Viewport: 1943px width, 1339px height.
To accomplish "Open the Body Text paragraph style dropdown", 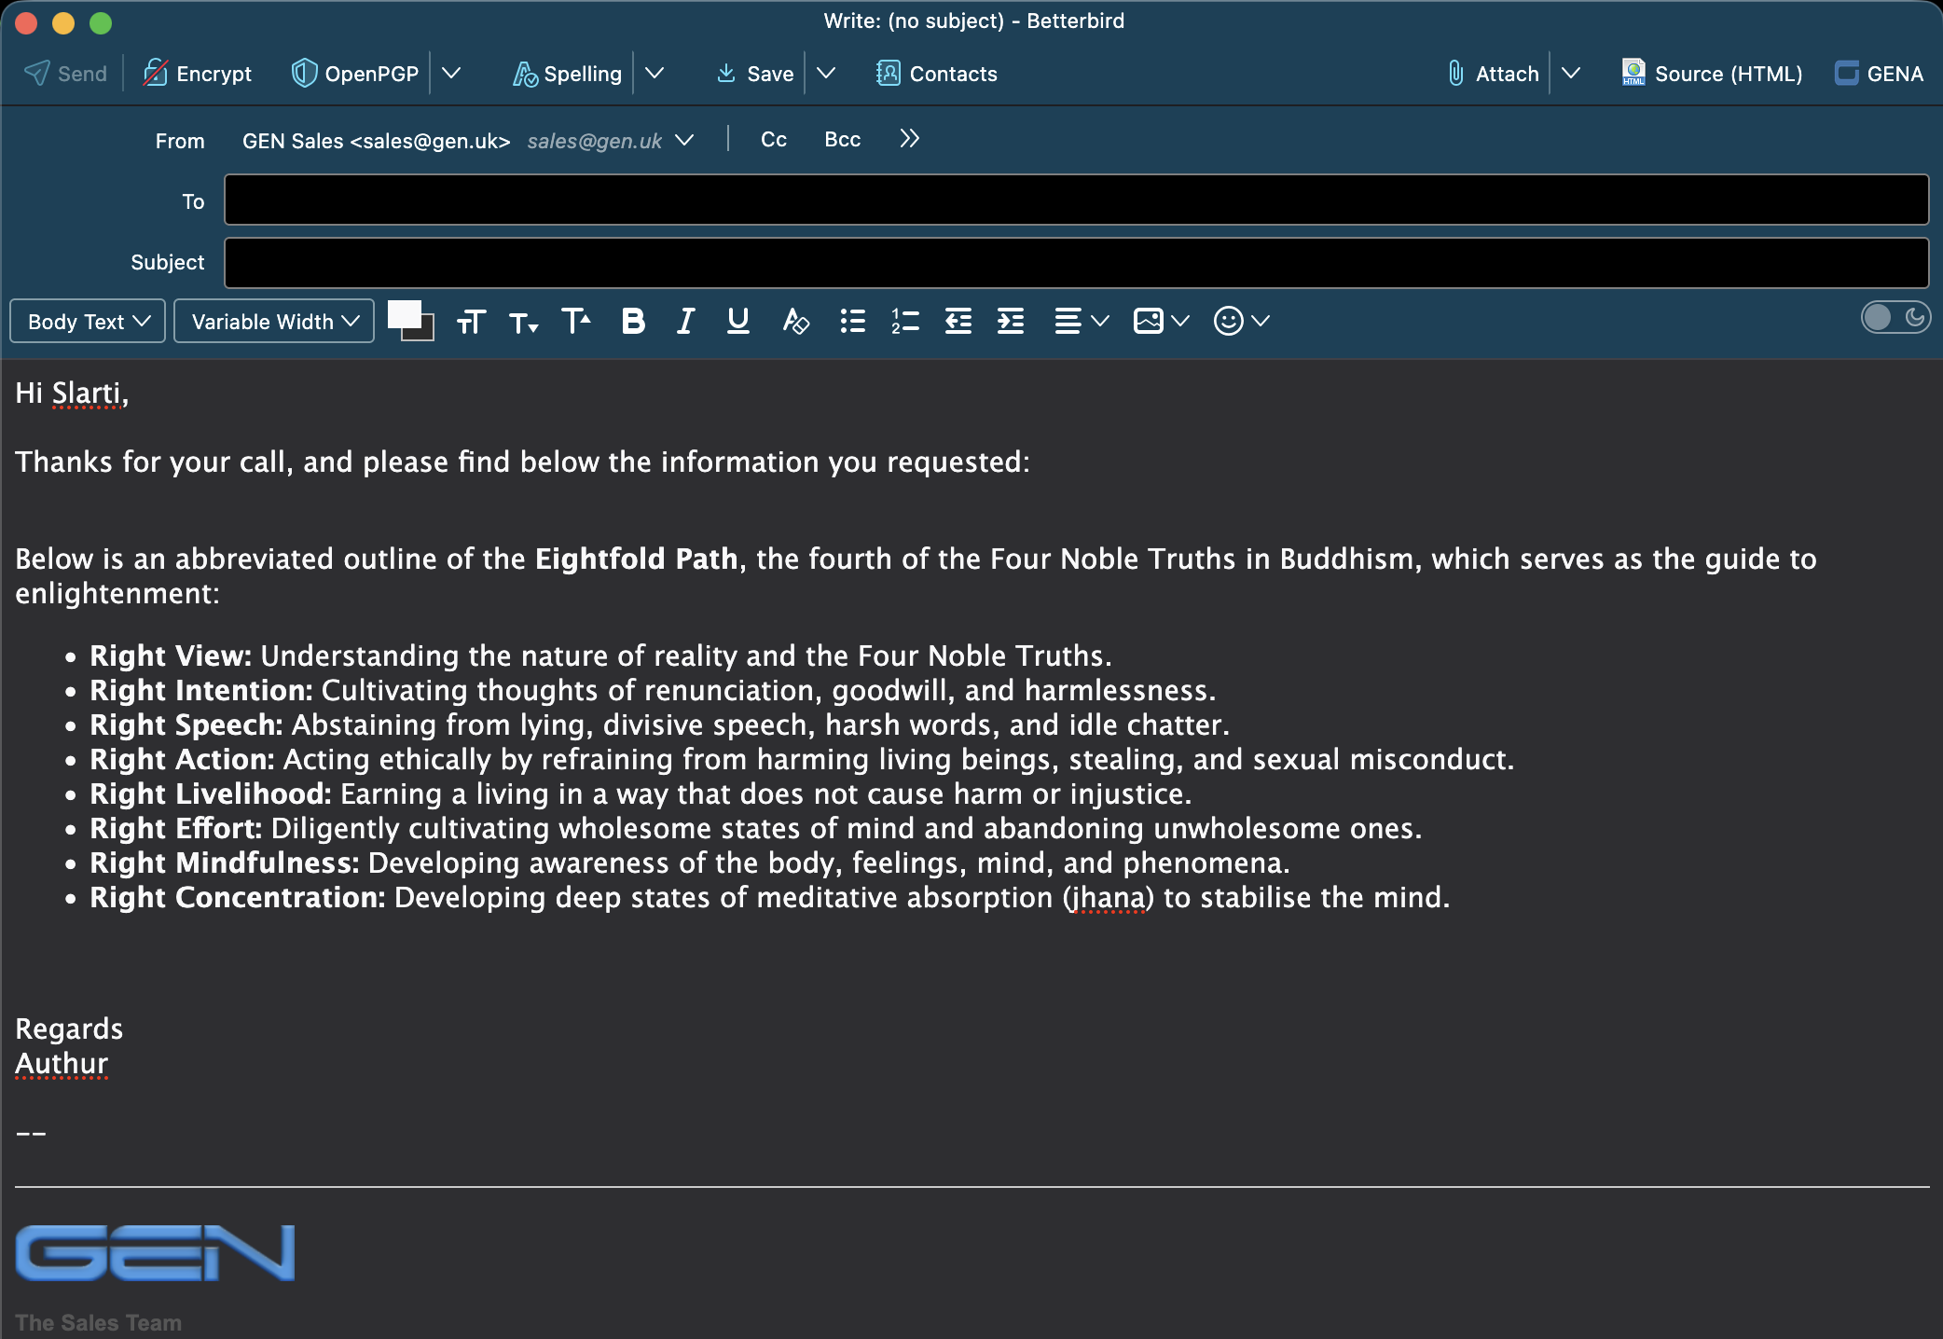I will click(88, 322).
